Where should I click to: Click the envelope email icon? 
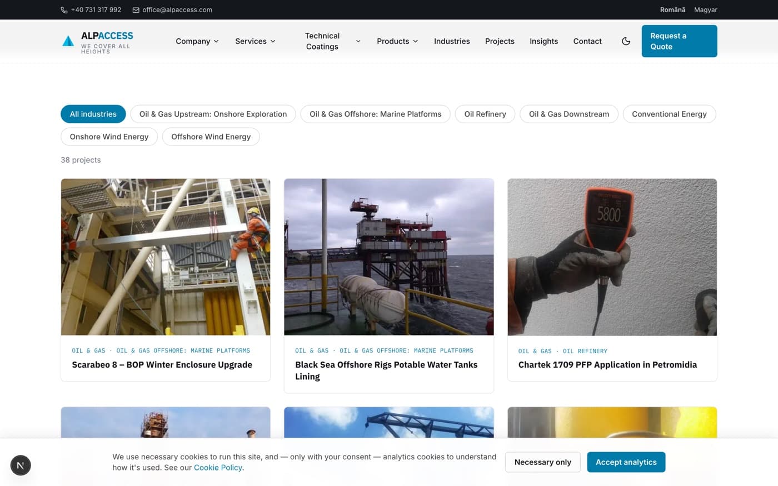[x=136, y=10]
